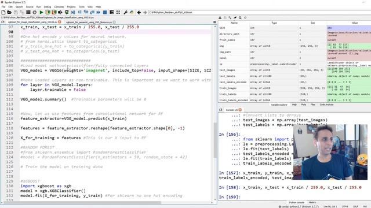Image resolution: width=371 pixels, height=208 pixels.
Task: Maximize the current pane
Action: (111, 12)
